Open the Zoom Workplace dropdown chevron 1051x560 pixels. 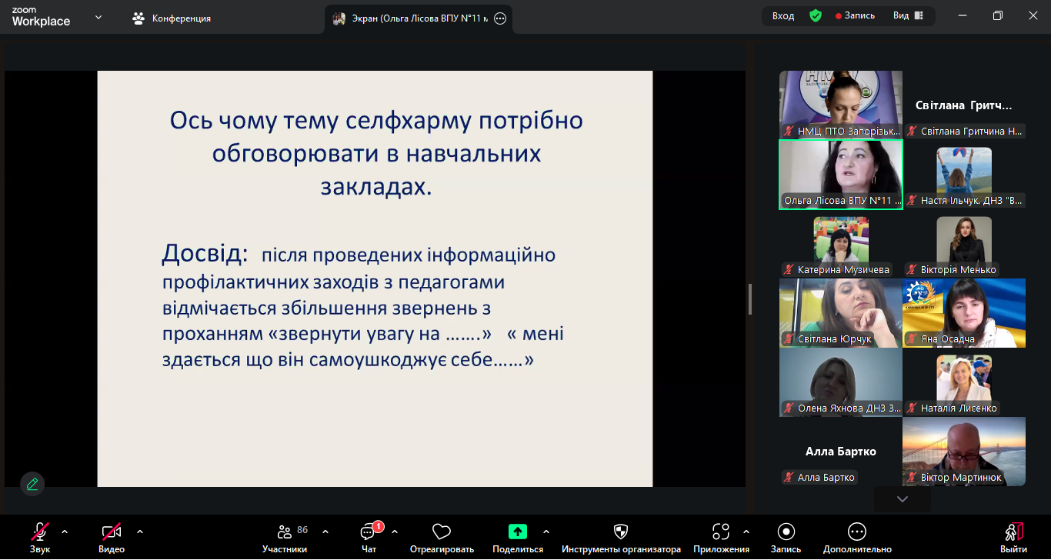point(98,17)
